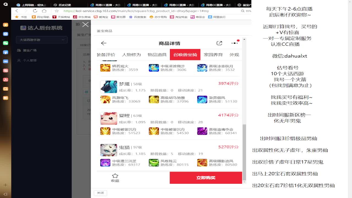
Task: Select the 风激电飞 skill icon
Action: click(105, 99)
